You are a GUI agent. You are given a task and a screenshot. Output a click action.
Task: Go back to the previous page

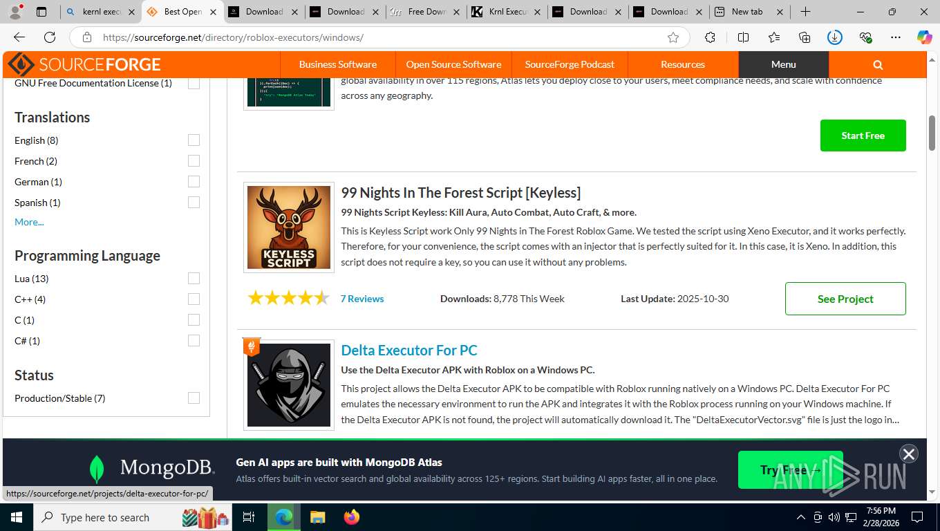coord(19,37)
